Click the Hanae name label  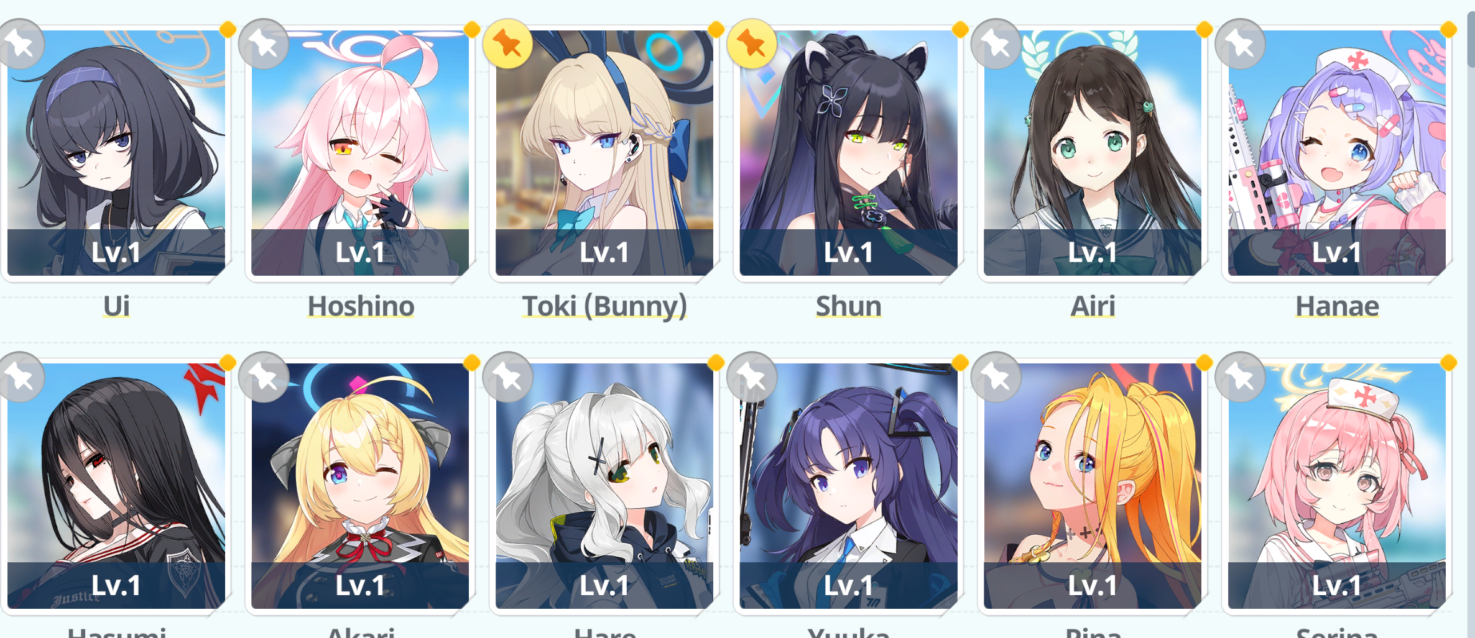pyautogui.click(x=1337, y=306)
